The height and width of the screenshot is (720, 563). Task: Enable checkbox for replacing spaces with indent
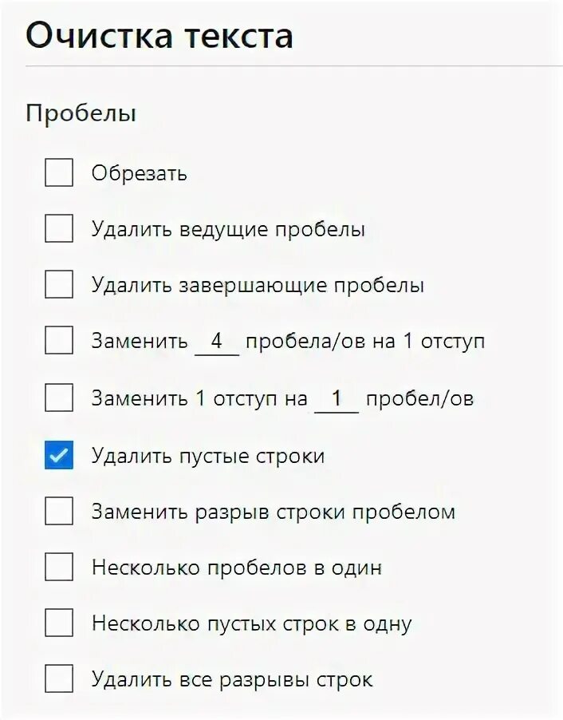pos(59,342)
